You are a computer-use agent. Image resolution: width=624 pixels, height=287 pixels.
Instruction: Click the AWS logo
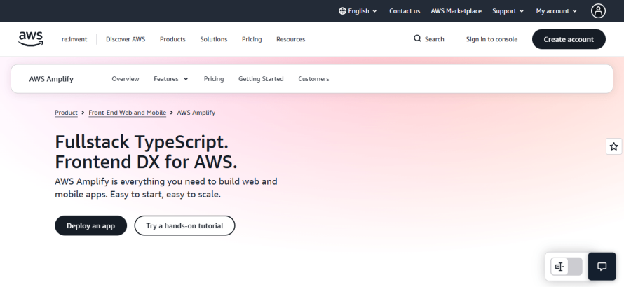pos(31,39)
